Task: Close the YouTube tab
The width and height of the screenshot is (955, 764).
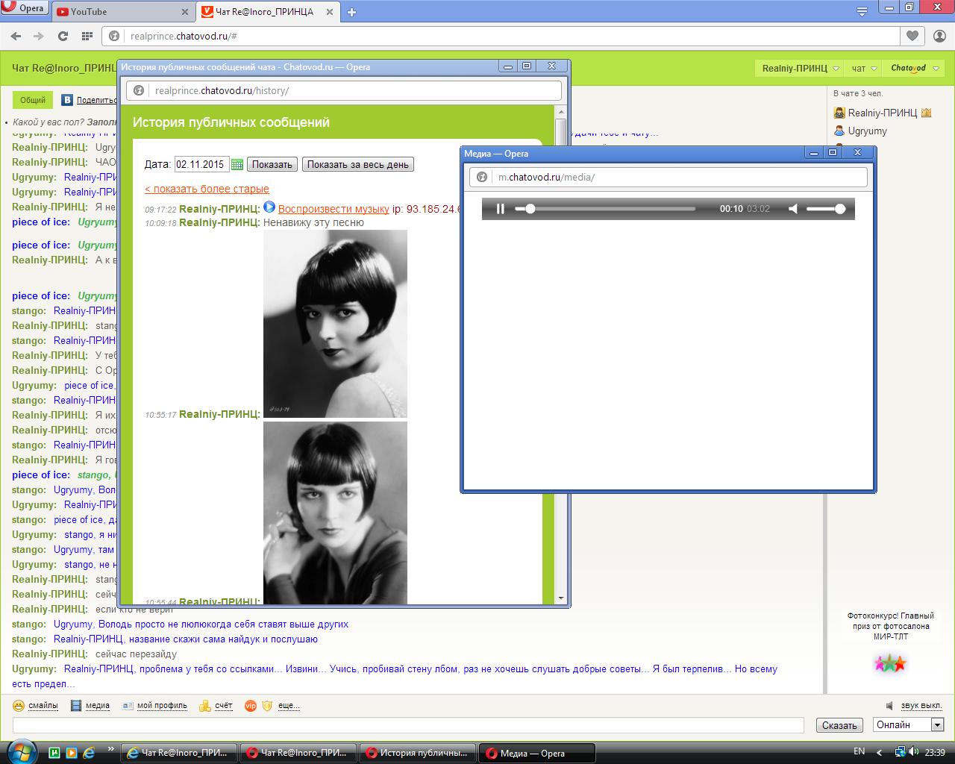Action: point(186,12)
